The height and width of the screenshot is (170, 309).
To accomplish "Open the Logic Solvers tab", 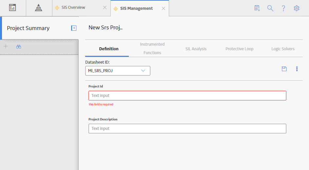I will (x=283, y=49).
